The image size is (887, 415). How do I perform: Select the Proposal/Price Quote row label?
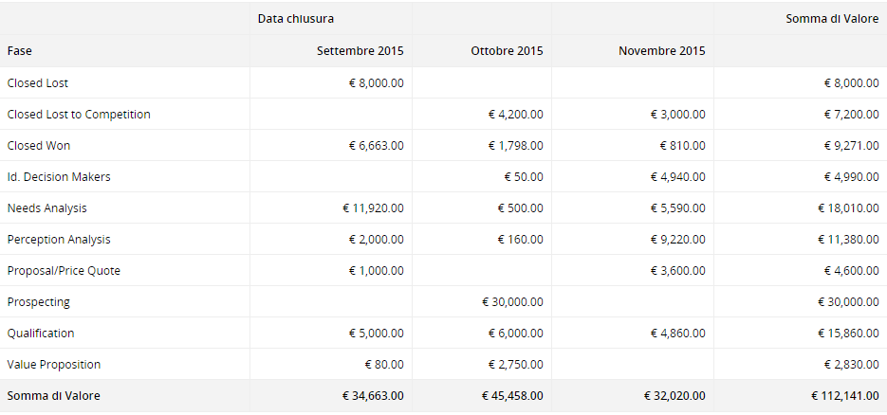click(64, 270)
